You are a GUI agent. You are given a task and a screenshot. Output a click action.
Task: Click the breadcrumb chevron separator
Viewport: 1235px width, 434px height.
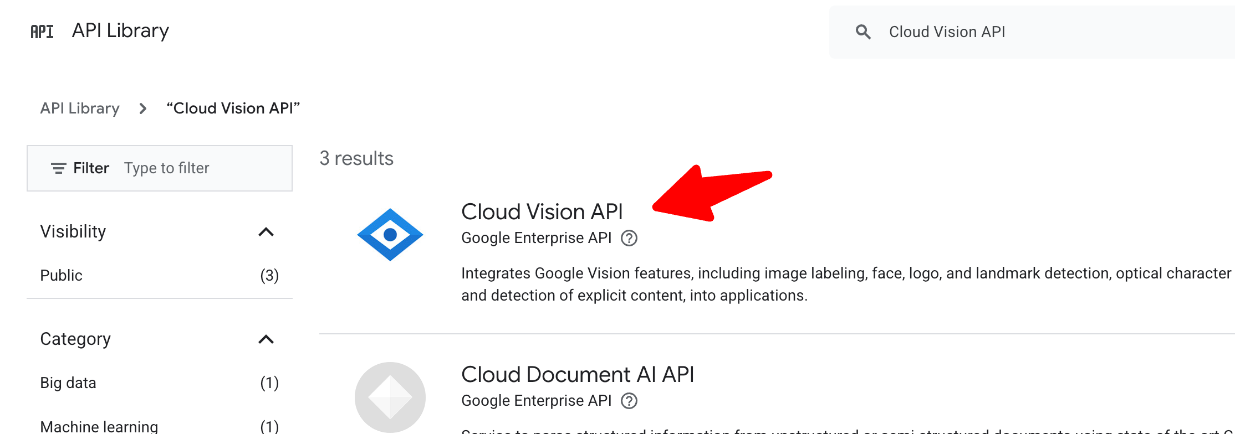coord(143,108)
